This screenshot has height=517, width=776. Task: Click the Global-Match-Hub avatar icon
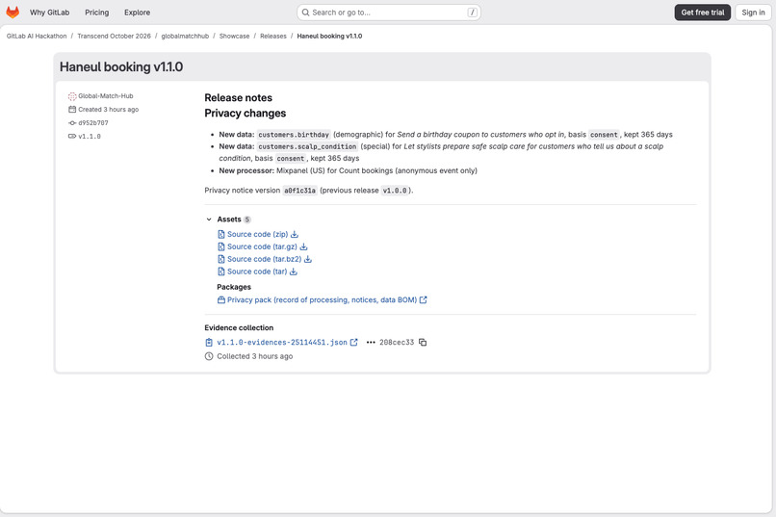(x=72, y=96)
